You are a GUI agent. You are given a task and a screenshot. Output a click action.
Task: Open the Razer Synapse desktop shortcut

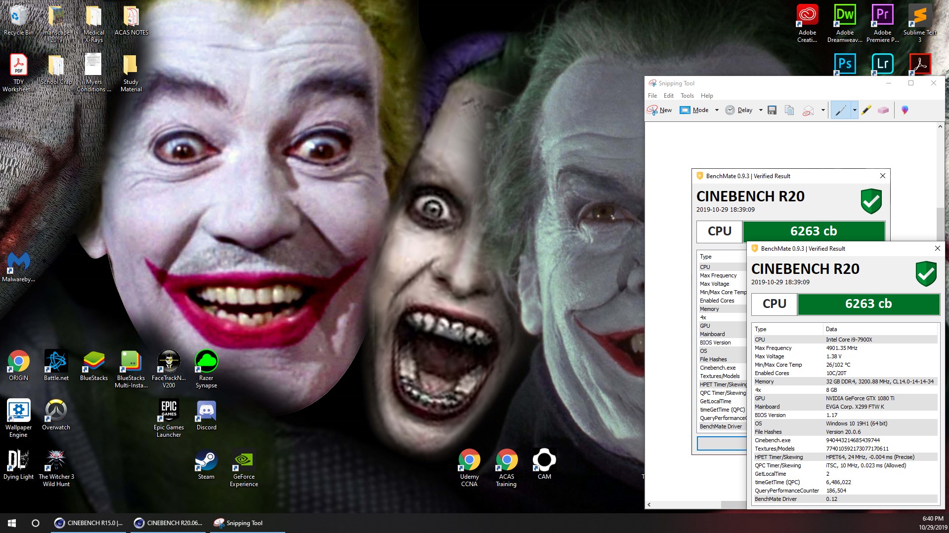(x=206, y=369)
